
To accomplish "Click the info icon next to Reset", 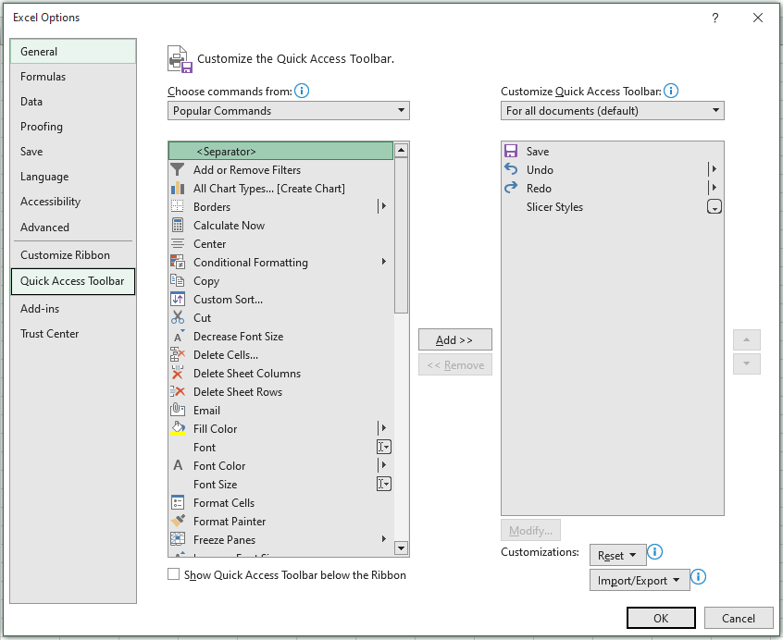I will click(654, 552).
